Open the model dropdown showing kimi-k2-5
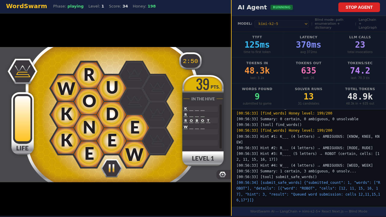 point(281,24)
